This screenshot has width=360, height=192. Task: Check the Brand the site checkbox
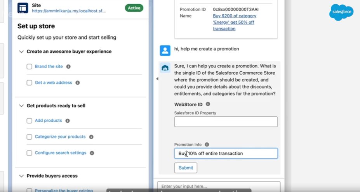click(29, 67)
